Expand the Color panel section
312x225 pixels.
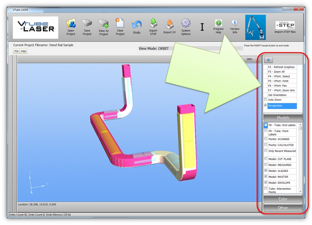283,199
